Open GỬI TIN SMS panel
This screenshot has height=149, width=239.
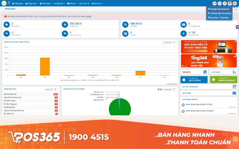click(209, 93)
